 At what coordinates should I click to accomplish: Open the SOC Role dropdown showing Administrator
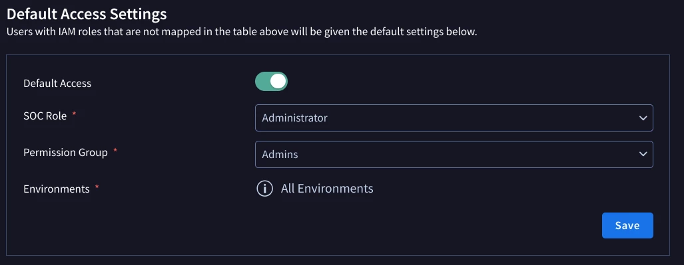tap(454, 118)
